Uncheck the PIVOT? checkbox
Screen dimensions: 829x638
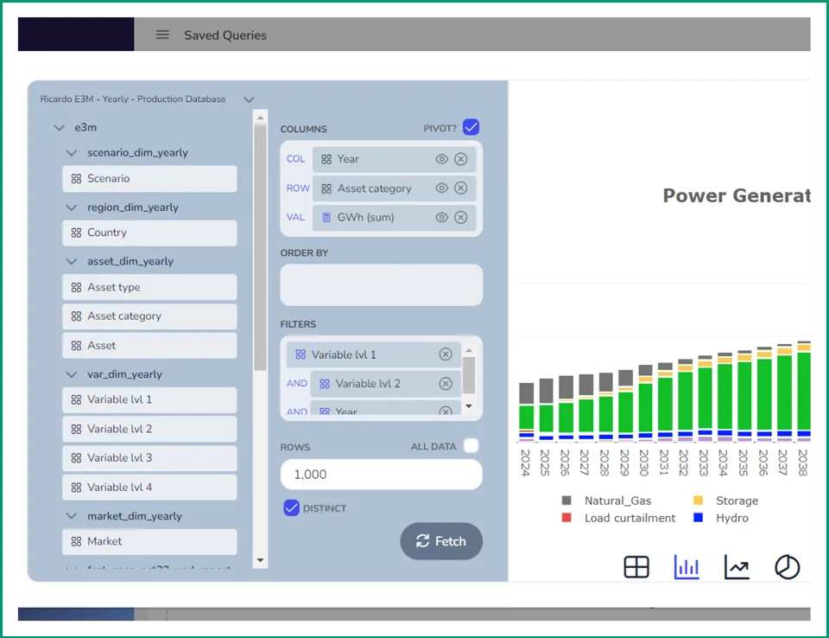(471, 126)
